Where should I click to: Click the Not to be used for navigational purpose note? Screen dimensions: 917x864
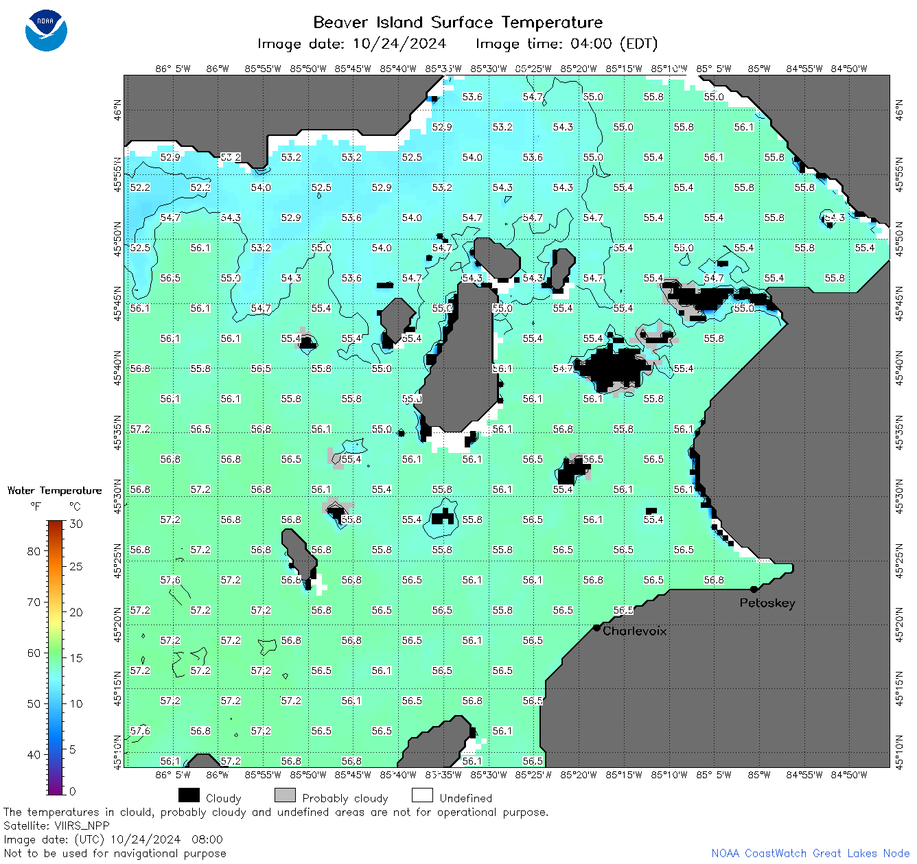tap(115, 853)
